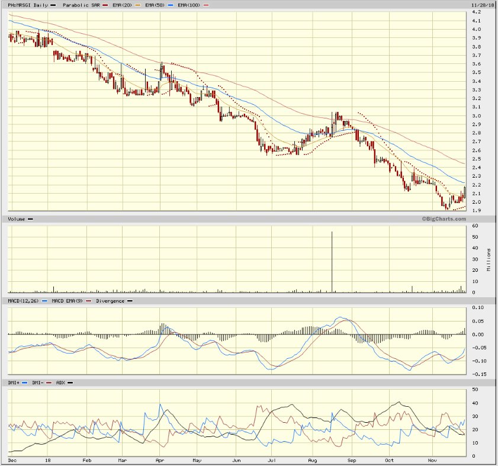Click the PH:MRSGI Daily chart title
498x466 pixels.
pyautogui.click(x=28, y=5)
